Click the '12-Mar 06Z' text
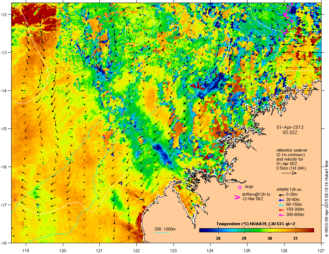 point(252,199)
